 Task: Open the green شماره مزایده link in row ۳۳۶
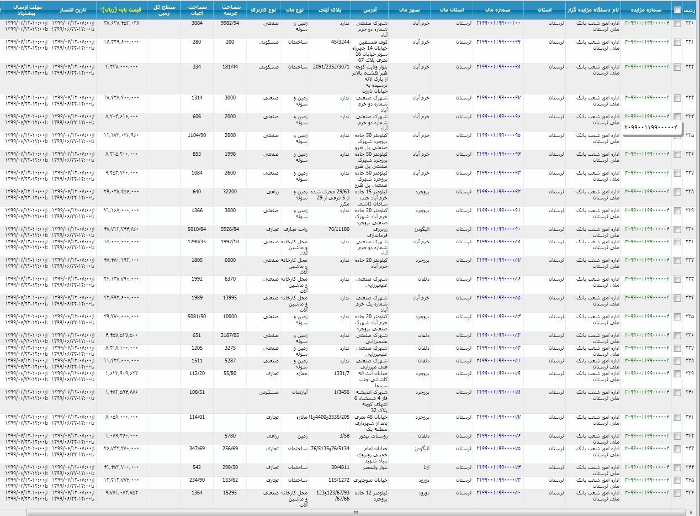[647, 335]
